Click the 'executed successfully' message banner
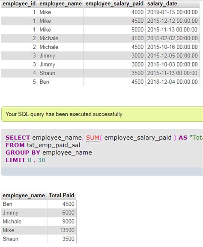203x247 pixels. tap(102, 114)
